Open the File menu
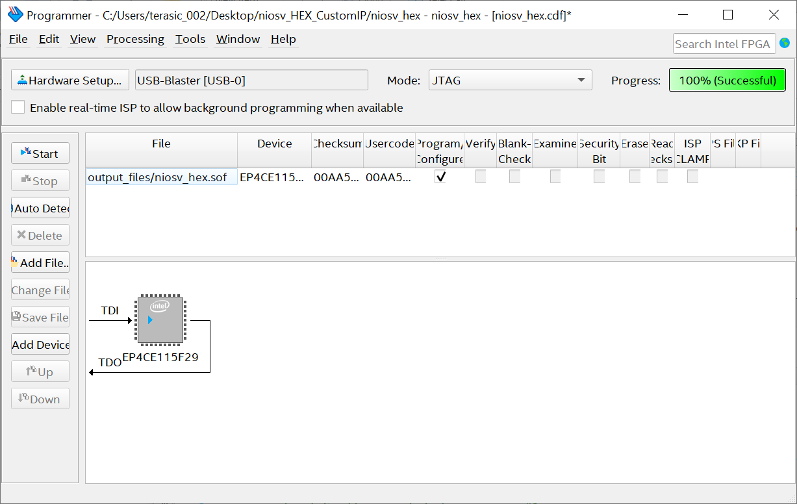Image resolution: width=797 pixels, height=504 pixels. click(18, 39)
